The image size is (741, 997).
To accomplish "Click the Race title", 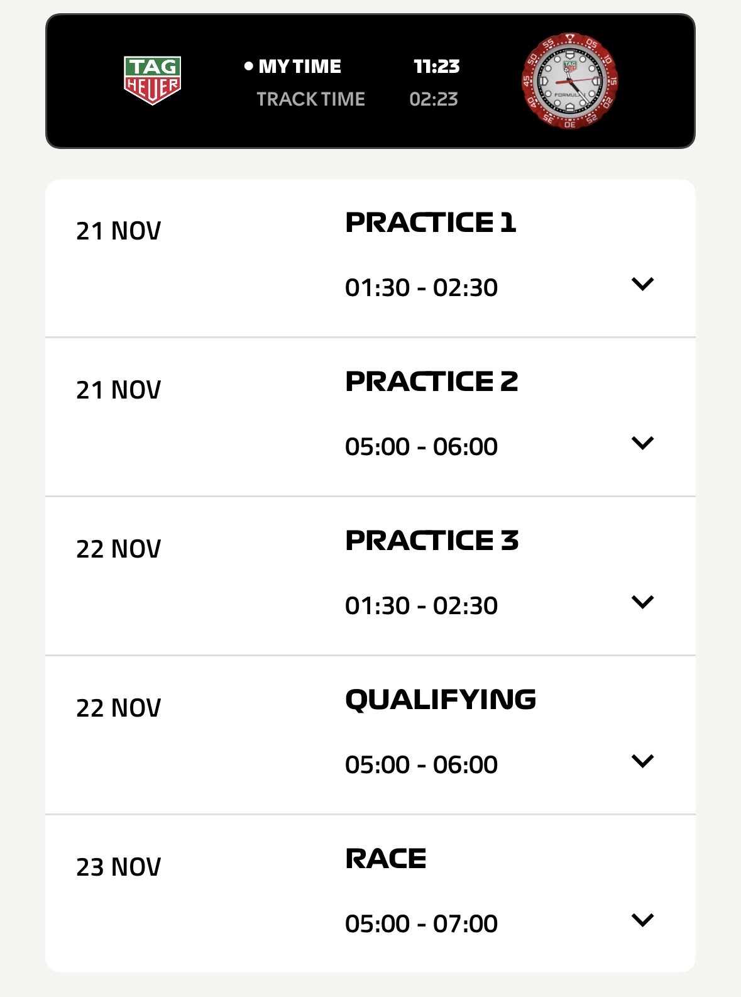I will (385, 859).
